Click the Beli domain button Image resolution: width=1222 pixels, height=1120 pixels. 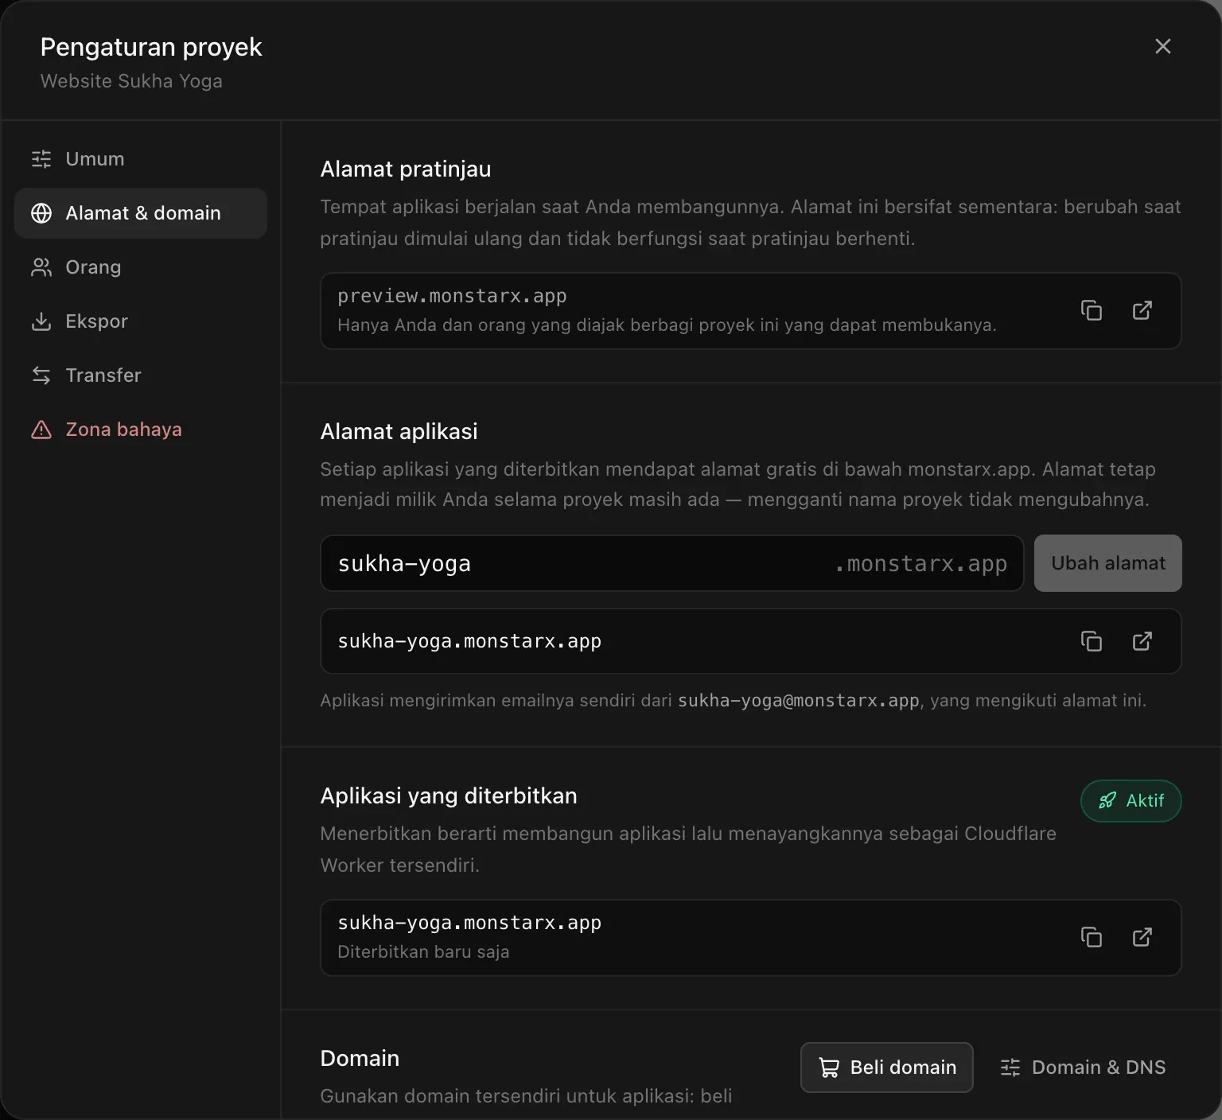[886, 1067]
